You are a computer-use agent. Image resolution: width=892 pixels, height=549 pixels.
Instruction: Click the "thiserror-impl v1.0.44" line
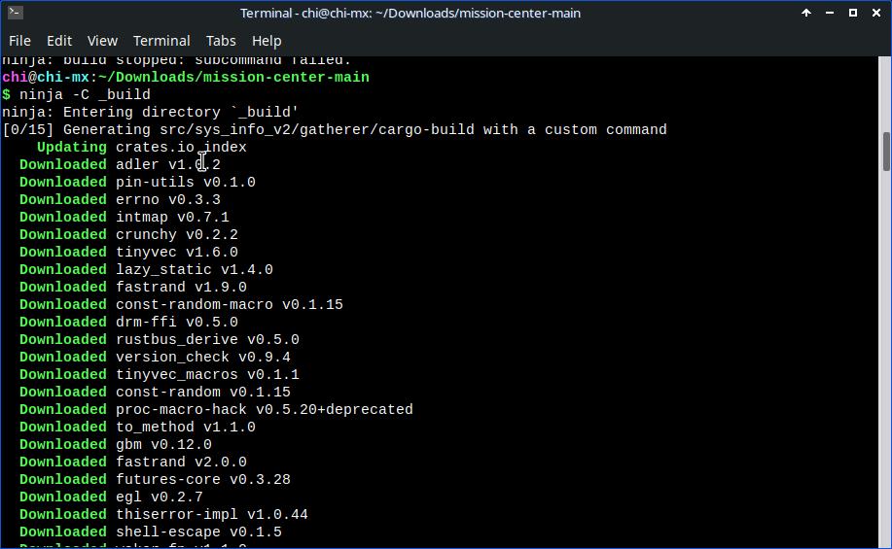(211, 514)
